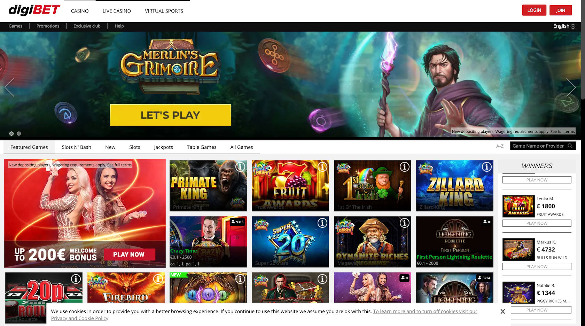Open First Person Lightning Roulette tile

click(455, 242)
